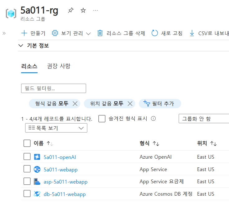Refresh with 새로 고침 button
Screen dimensions: 229x205
(167, 33)
